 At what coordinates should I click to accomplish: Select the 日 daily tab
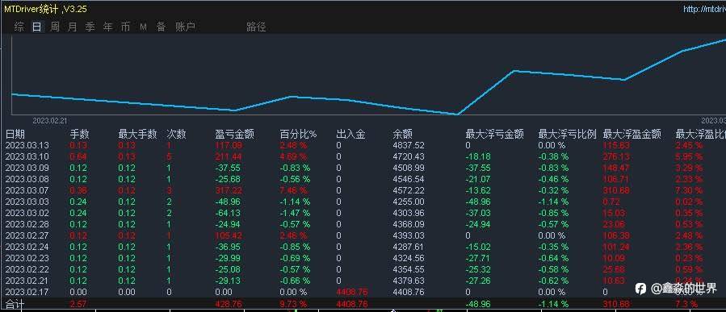[36, 27]
